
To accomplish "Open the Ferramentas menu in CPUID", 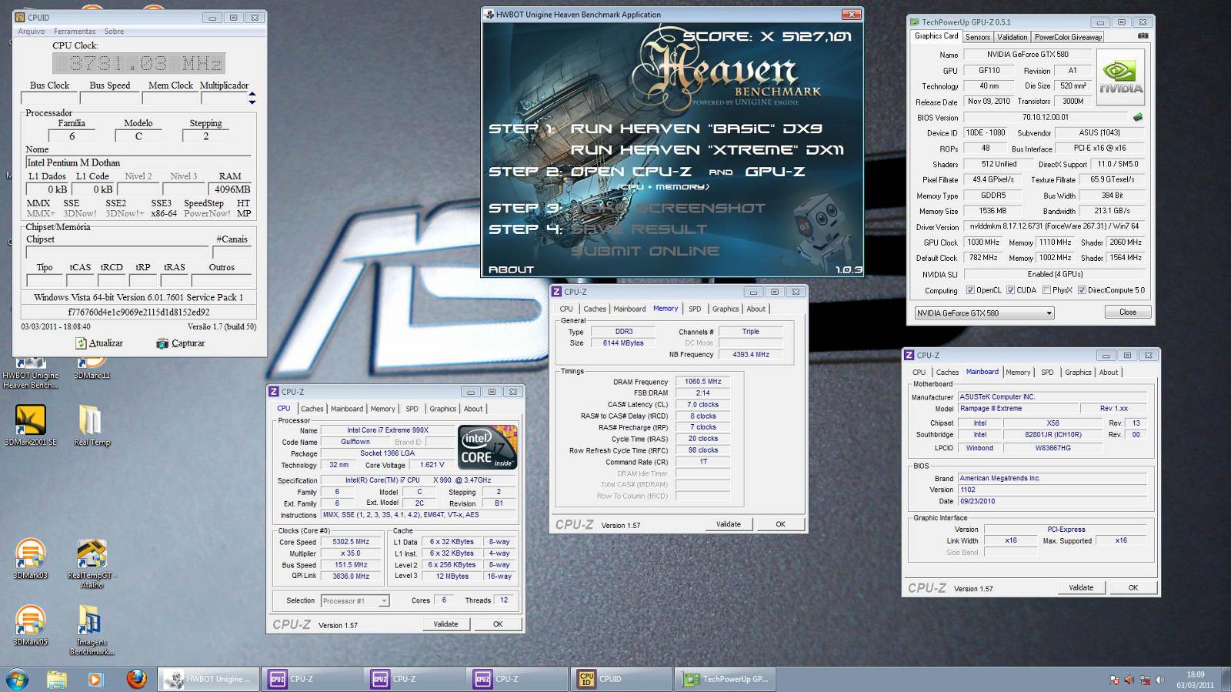I will (x=75, y=32).
